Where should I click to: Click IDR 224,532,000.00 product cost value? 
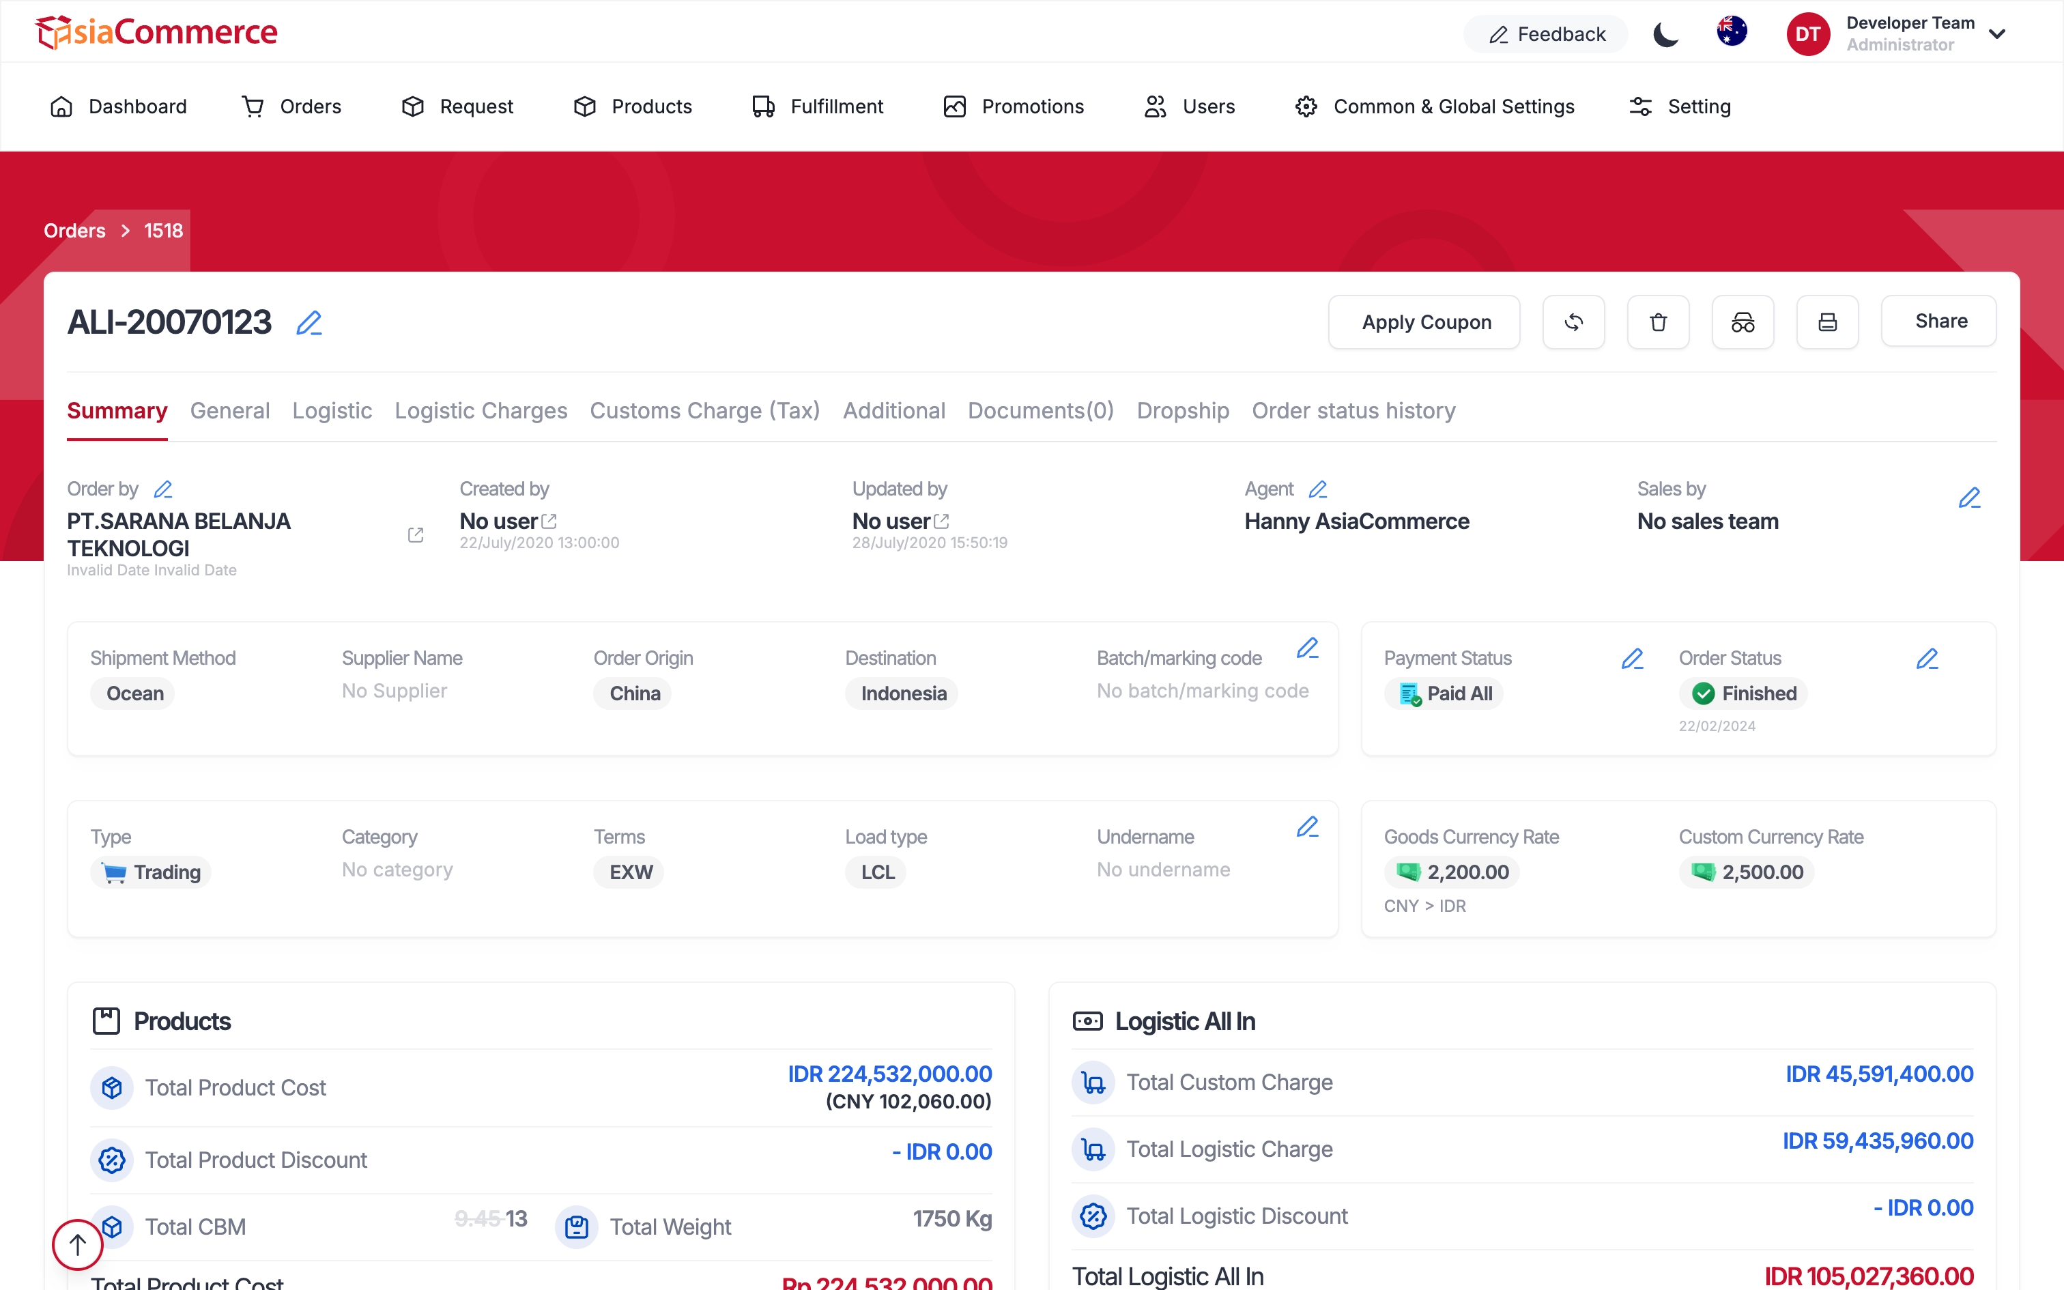889,1073
